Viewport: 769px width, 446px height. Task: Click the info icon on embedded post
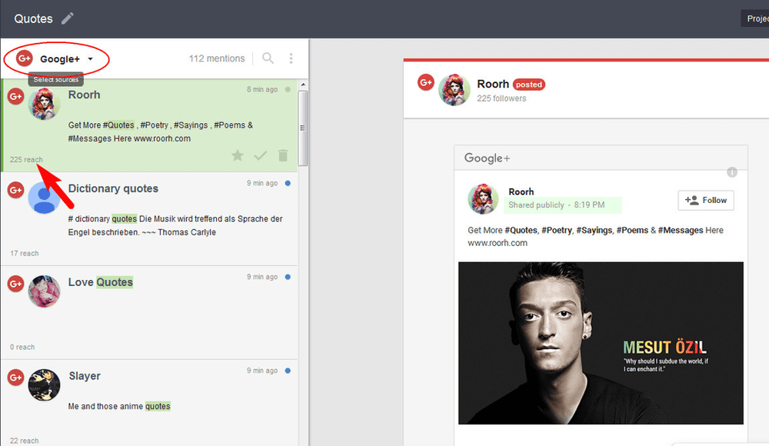(x=732, y=172)
